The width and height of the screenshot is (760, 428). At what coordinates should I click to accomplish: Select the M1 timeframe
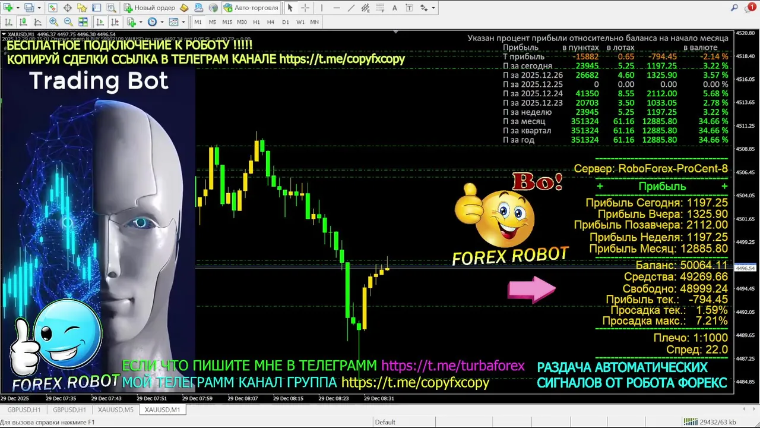tap(198, 22)
